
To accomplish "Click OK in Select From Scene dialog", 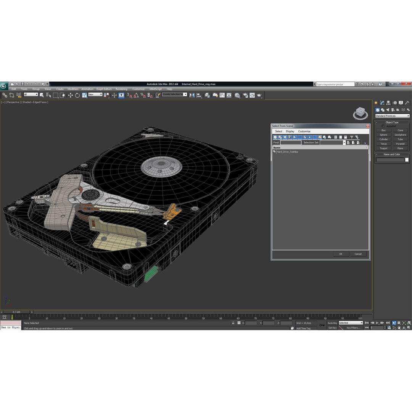I will point(341,254).
